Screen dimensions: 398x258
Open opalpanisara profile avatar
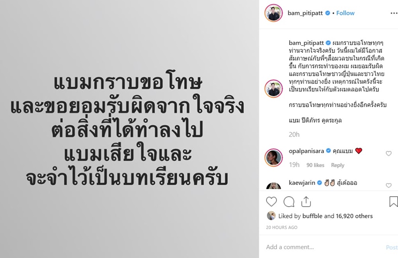pos(274,157)
